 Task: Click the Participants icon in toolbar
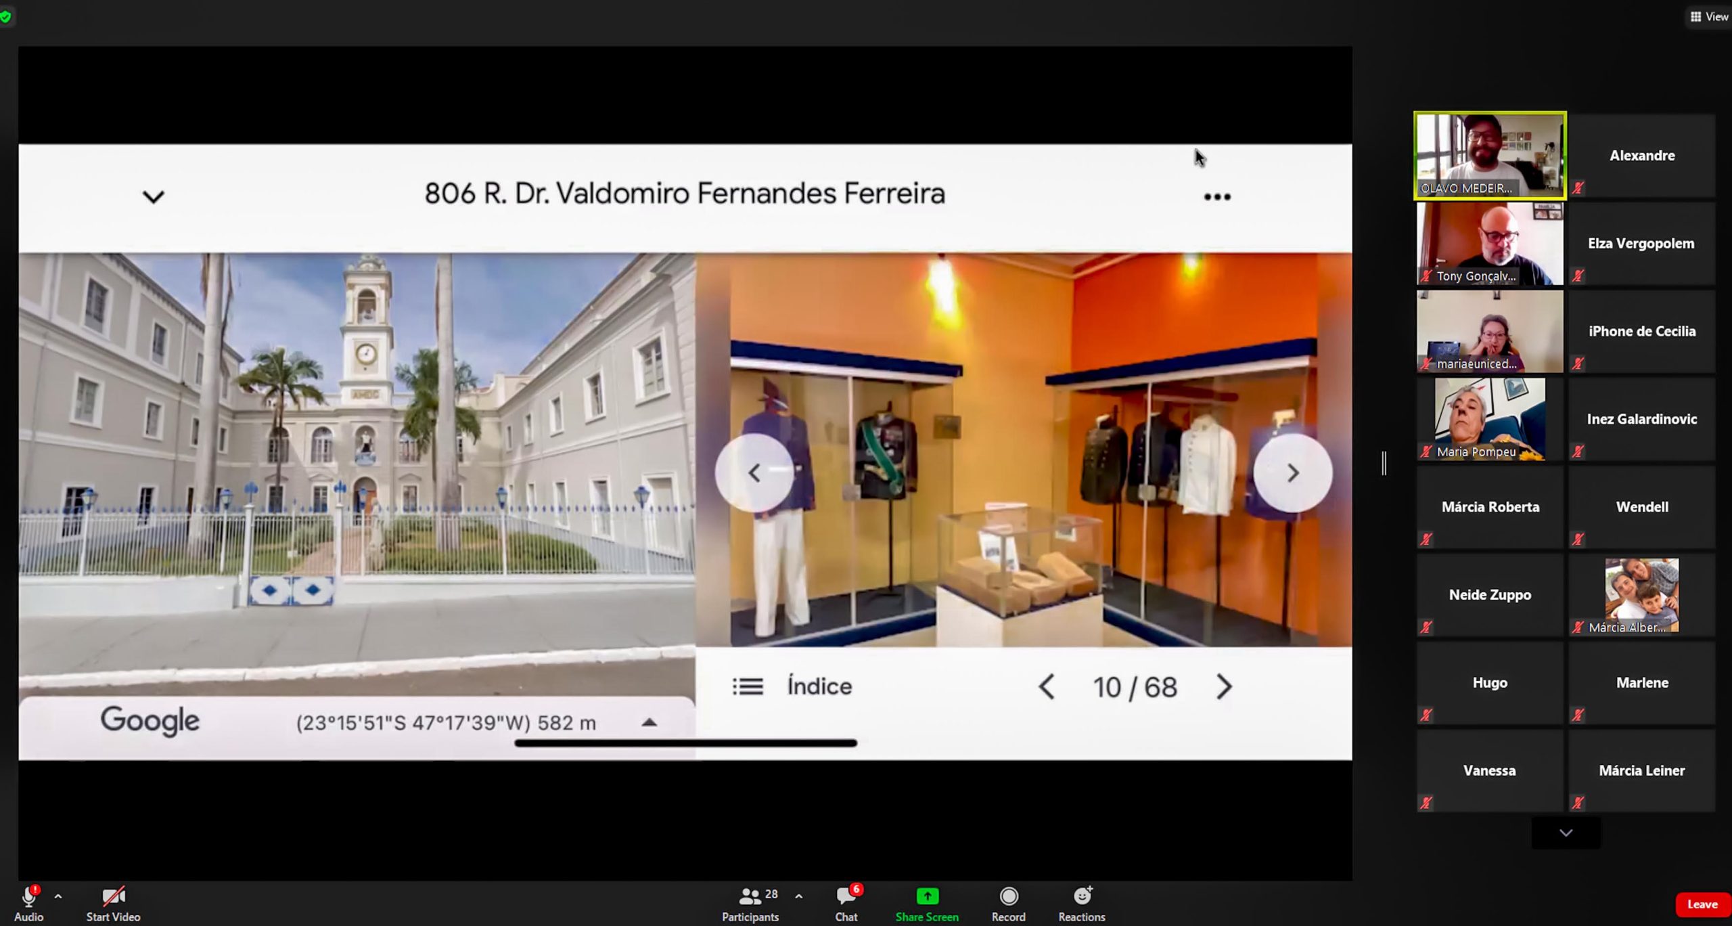(750, 897)
